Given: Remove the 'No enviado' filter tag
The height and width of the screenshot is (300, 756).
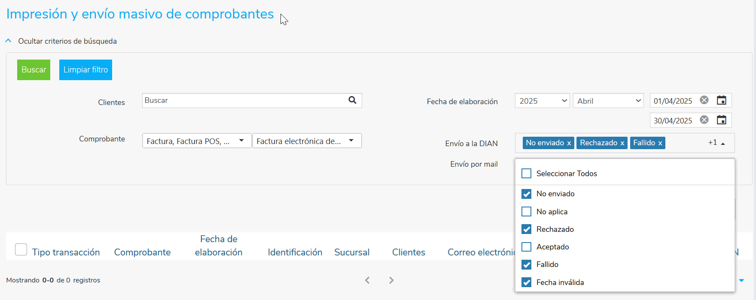Looking at the screenshot, I should tap(569, 143).
